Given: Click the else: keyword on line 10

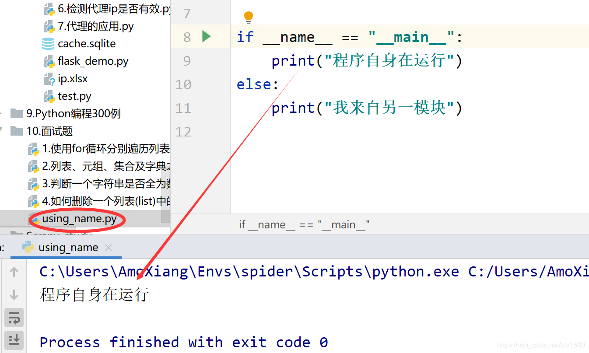Looking at the screenshot, I should point(258,84).
